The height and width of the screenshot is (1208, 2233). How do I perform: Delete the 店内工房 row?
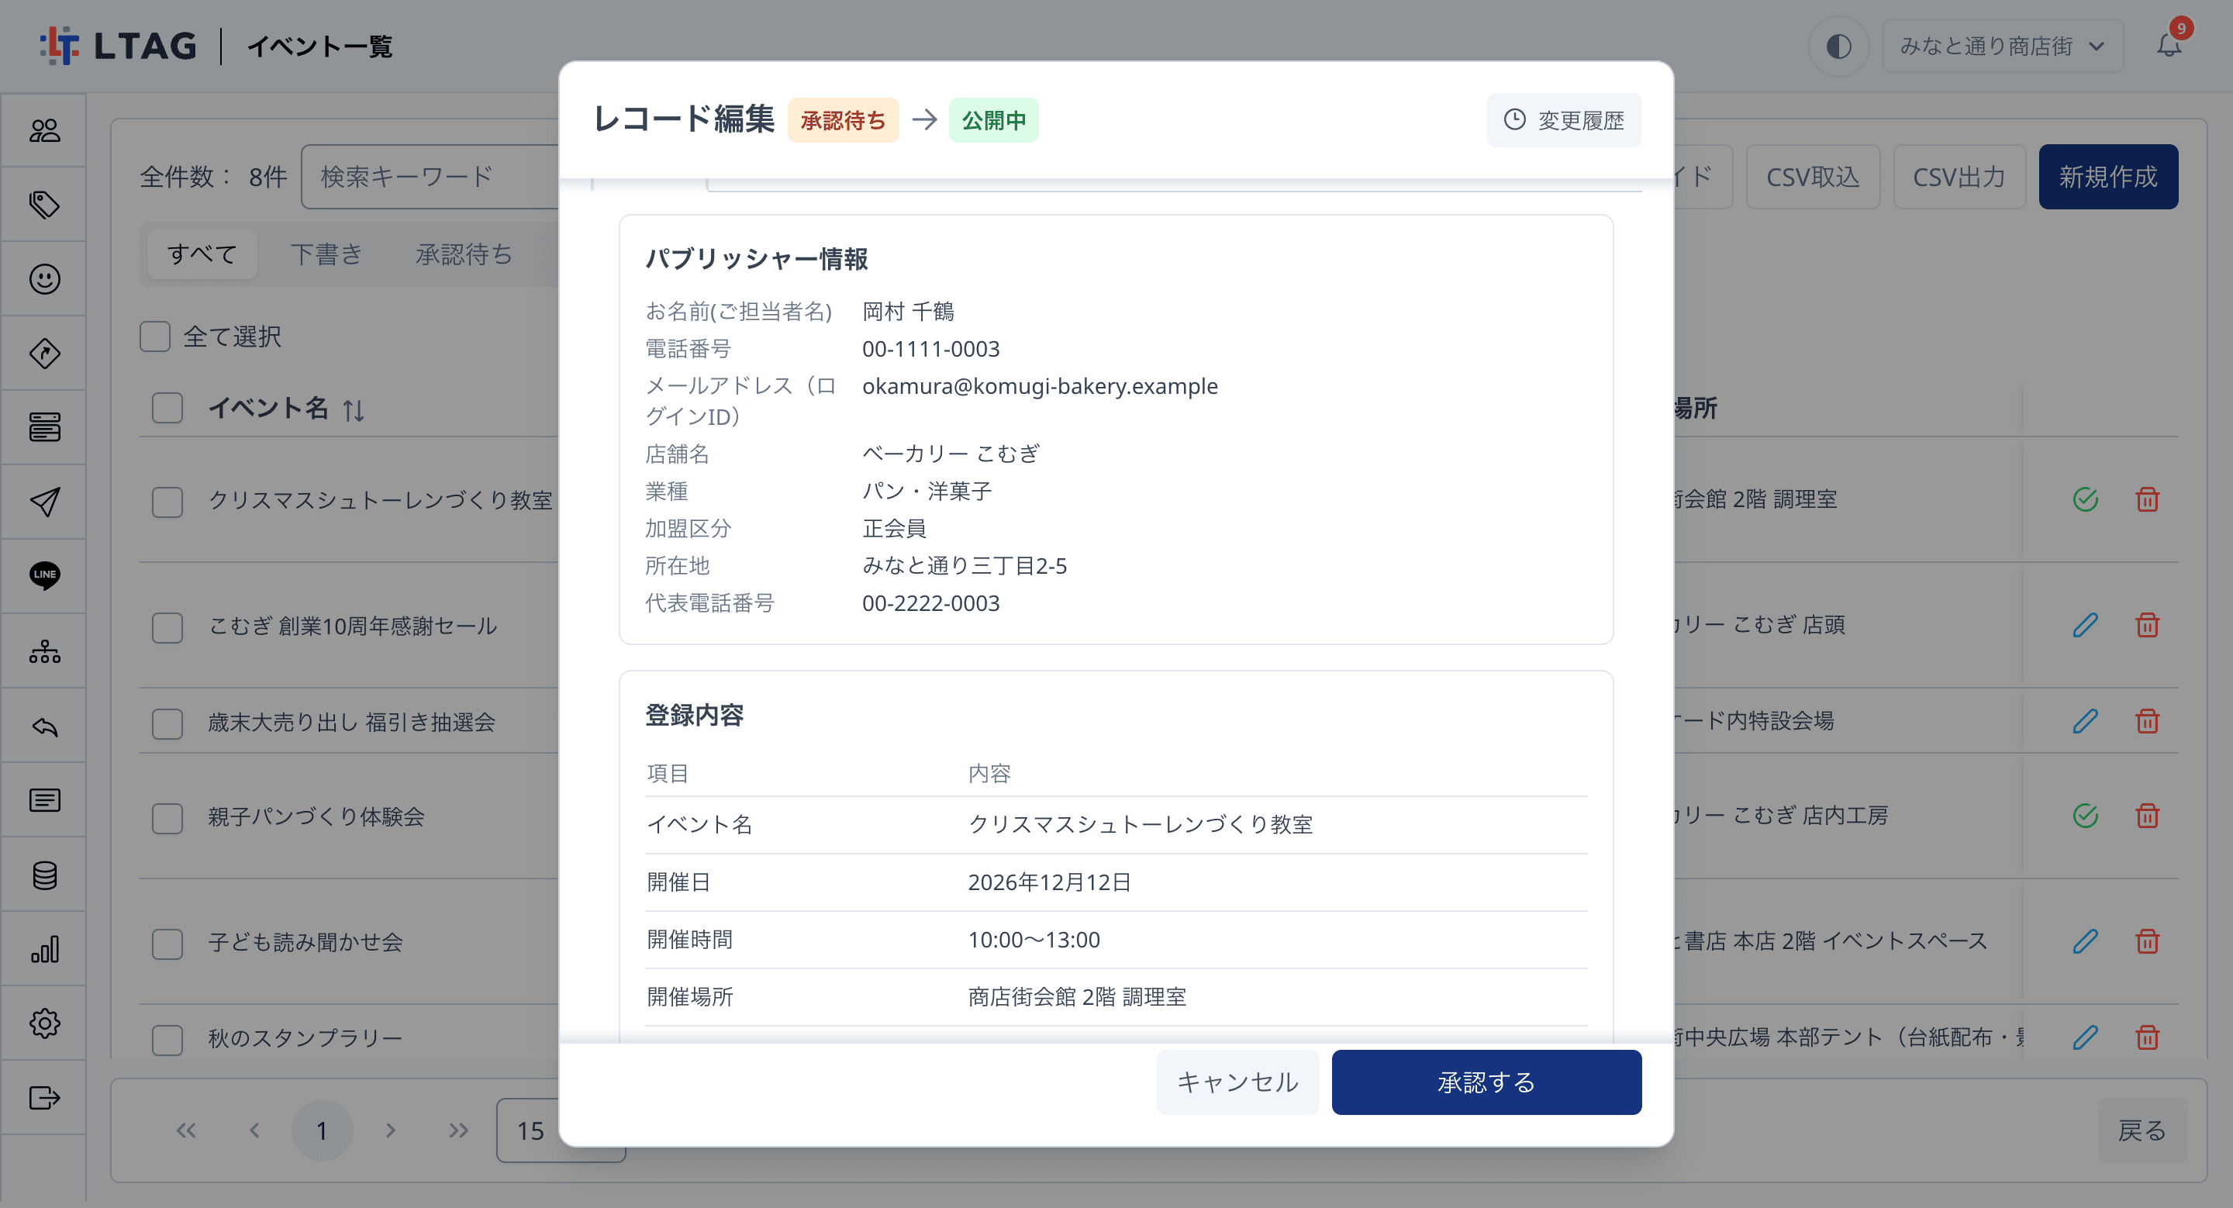point(2147,816)
